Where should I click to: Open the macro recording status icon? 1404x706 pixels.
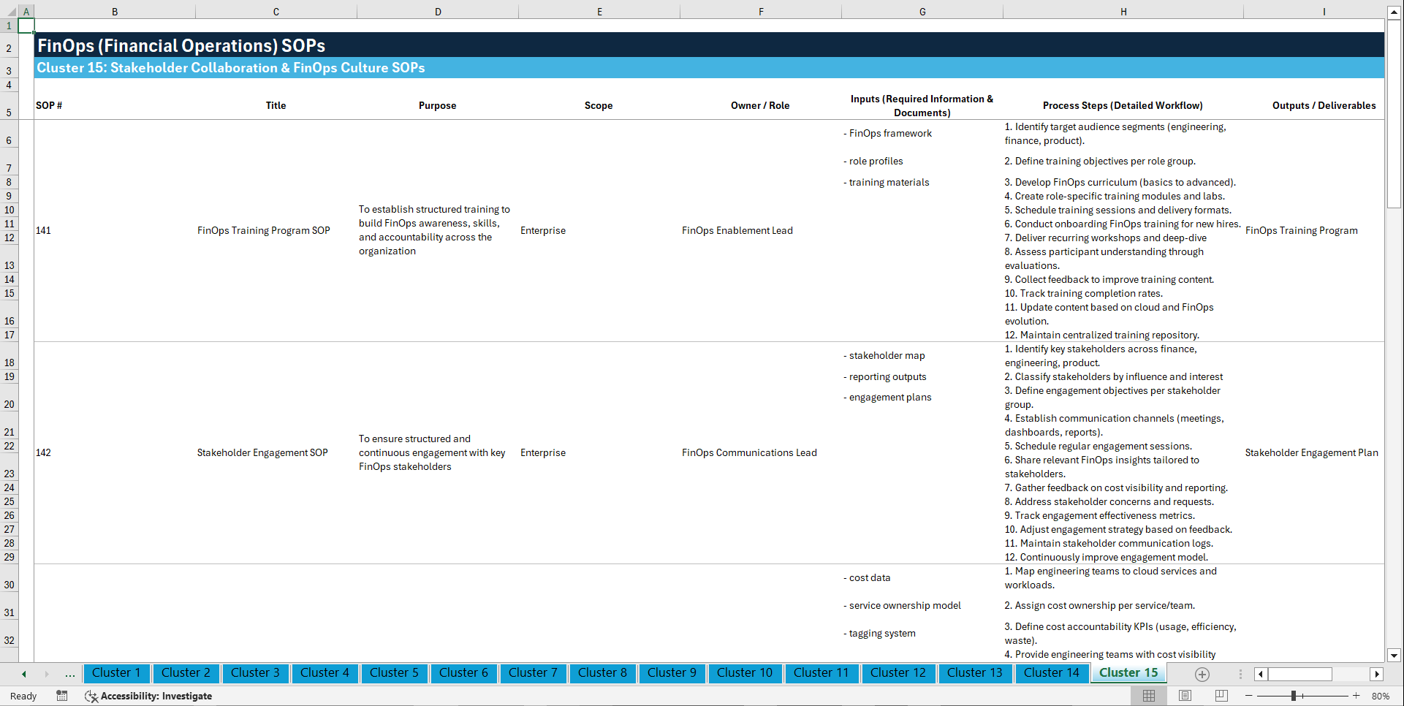pos(62,696)
